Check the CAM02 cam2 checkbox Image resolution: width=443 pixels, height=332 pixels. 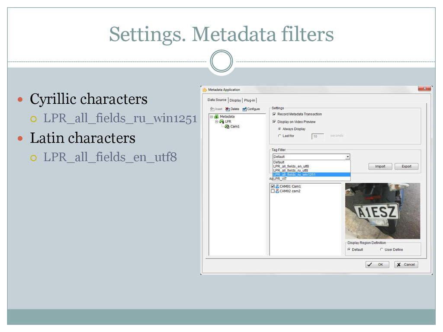click(273, 191)
